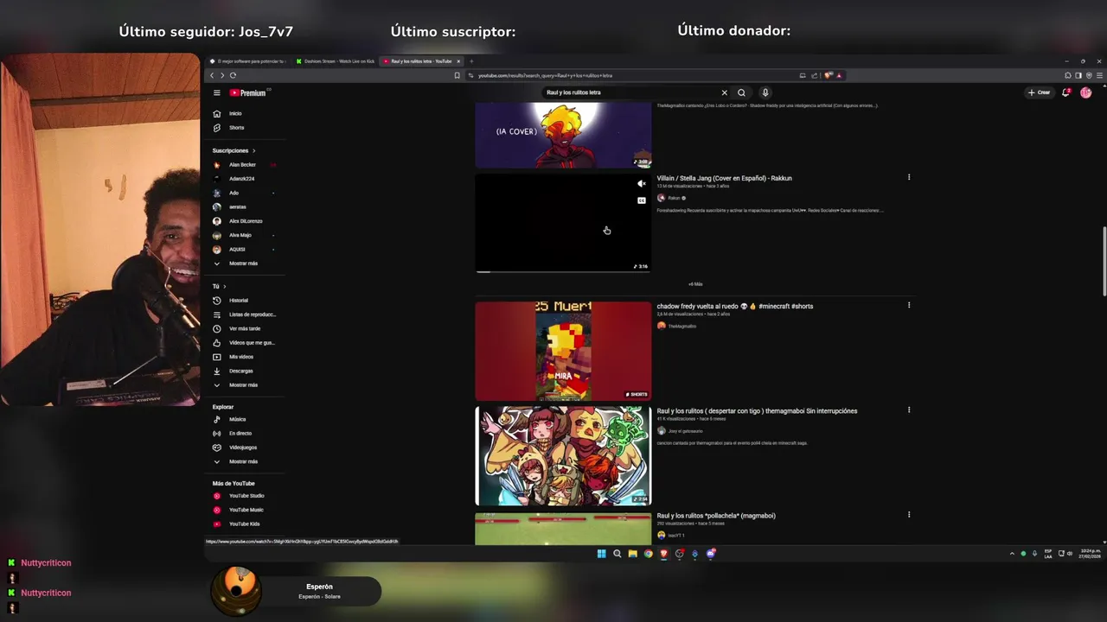Open a new browser tab
Screen dimensions: 1107x622
[471, 61]
